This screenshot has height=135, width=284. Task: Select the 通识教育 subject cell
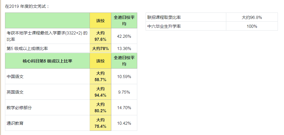tap(15, 123)
